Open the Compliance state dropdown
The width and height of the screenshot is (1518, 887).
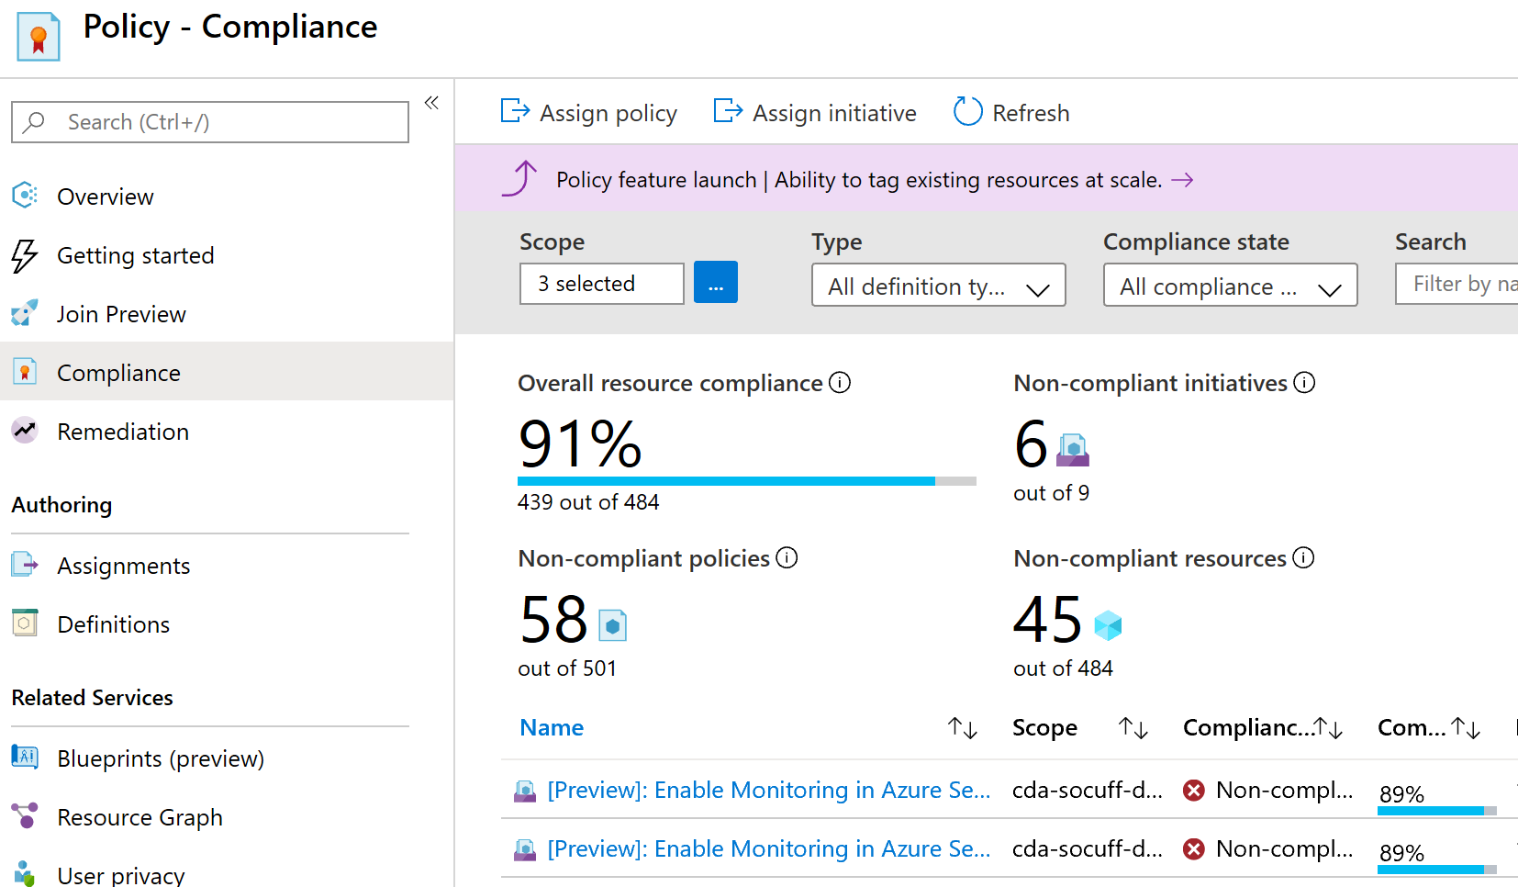pyautogui.click(x=1229, y=285)
